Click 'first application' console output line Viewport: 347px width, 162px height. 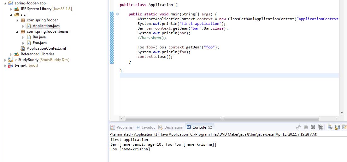pyautogui.click(x=129, y=140)
